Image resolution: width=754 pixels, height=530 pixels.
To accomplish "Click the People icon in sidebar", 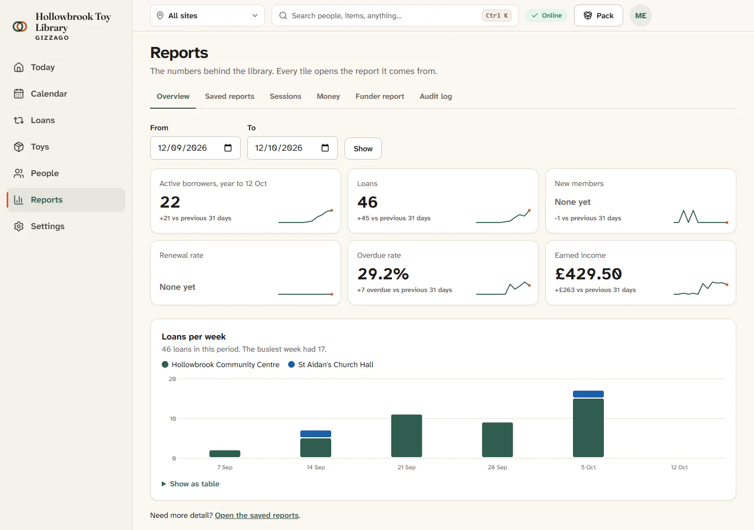I will [19, 173].
